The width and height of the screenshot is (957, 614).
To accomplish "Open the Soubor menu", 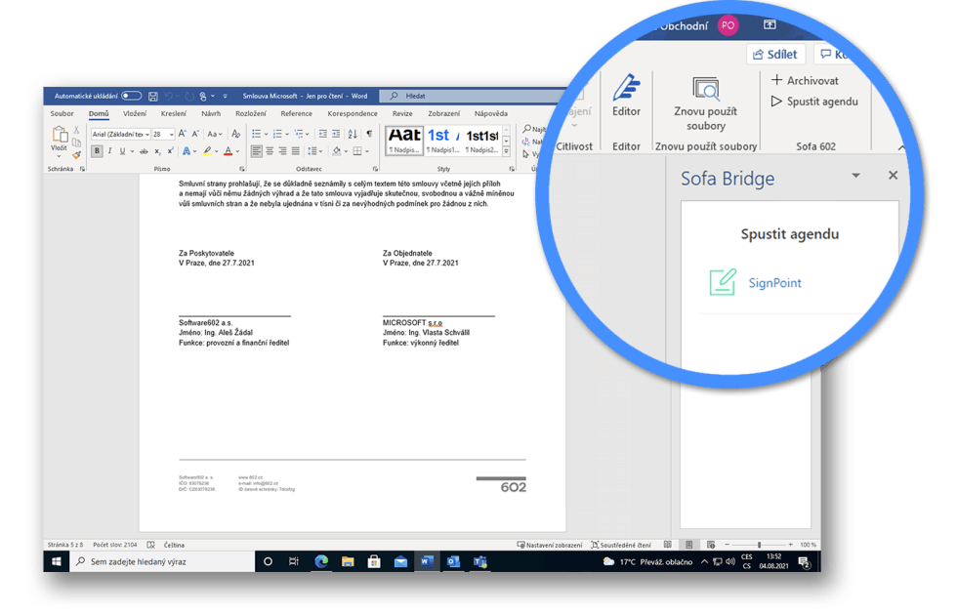I will coord(62,113).
